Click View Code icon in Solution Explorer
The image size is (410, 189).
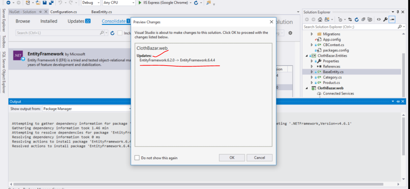coord(379,20)
